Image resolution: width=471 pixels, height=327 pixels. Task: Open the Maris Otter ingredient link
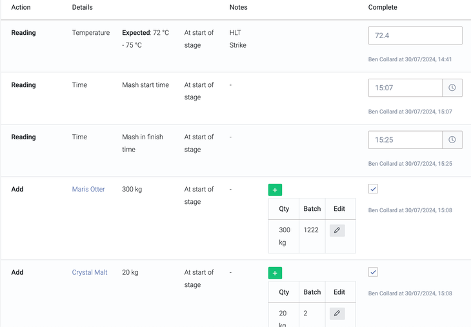(88, 190)
